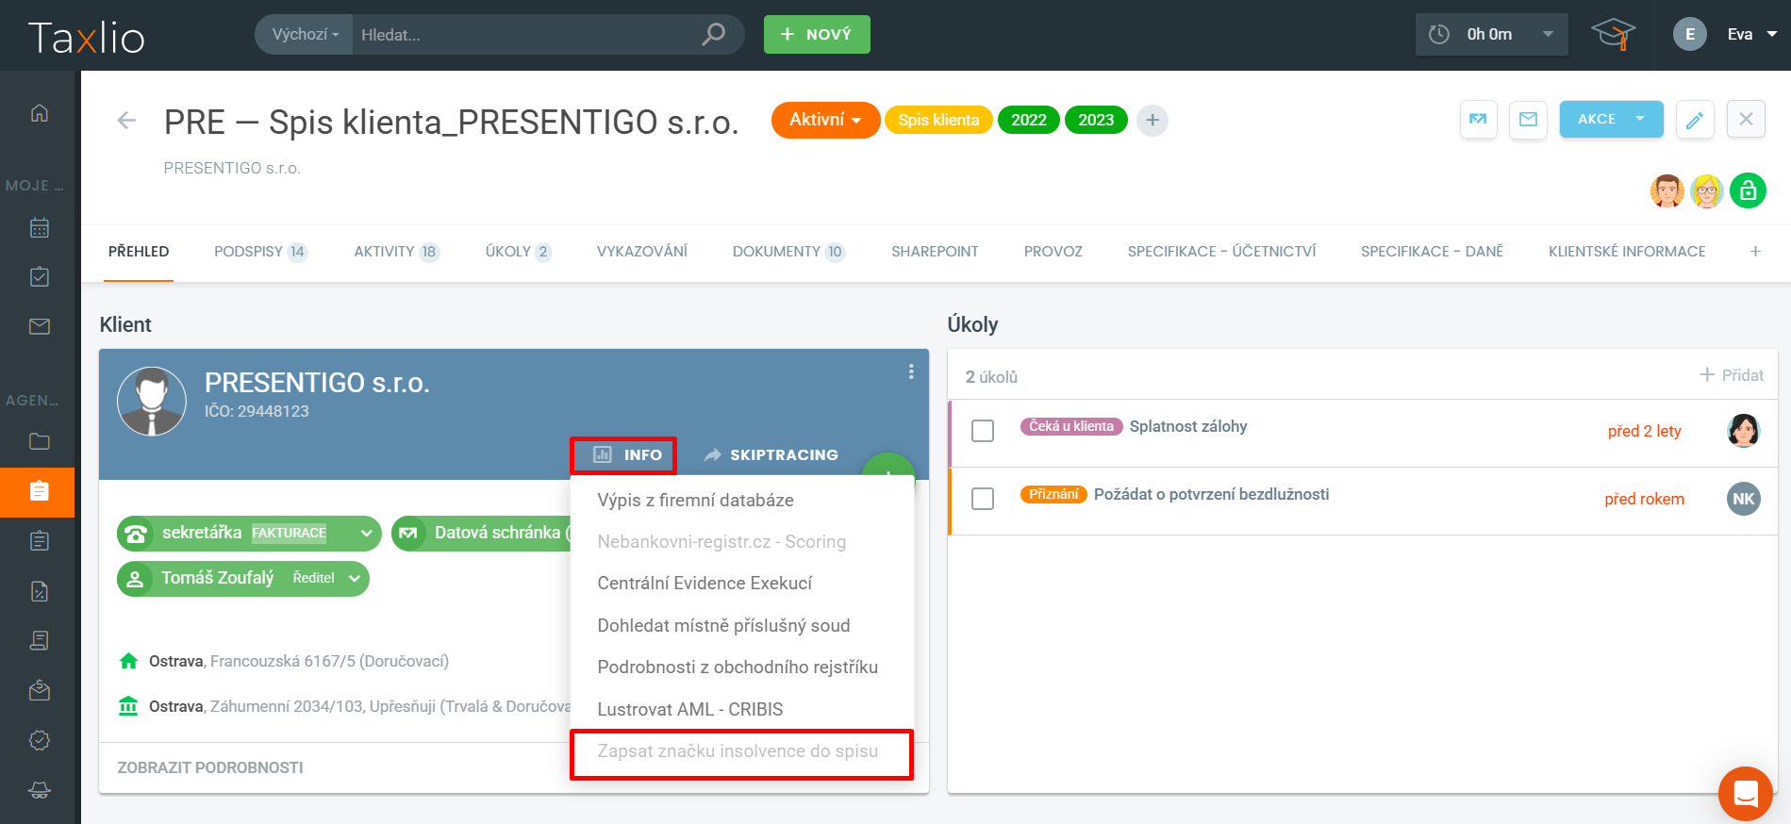Image resolution: width=1791 pixels, height=824 pixels.
Task: Open the open-envelope mailbox icon in sidebar
Action: pos(40,690)
